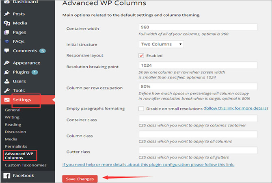Go to Media settings submenu item
The width and height of the screenshot is (272, 183).
pyautogui.click(x=11, y=139)
